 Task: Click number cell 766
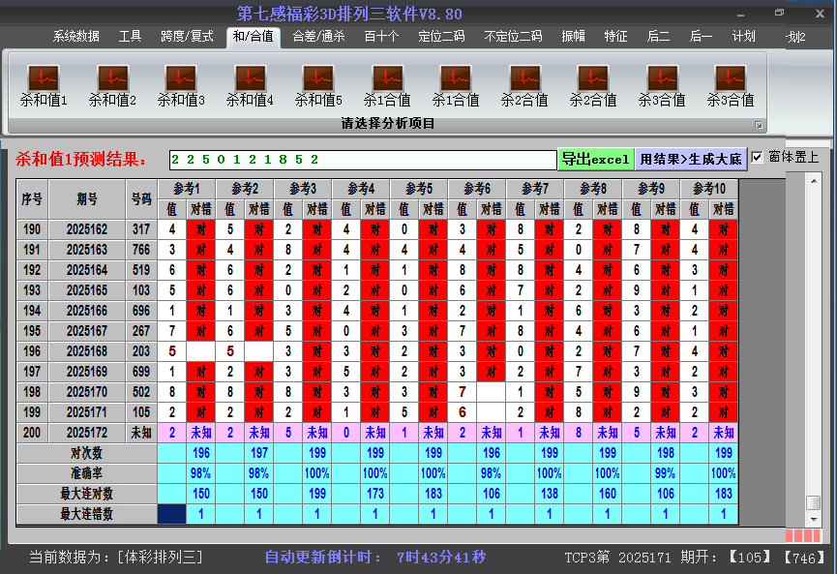click(141, 250)
